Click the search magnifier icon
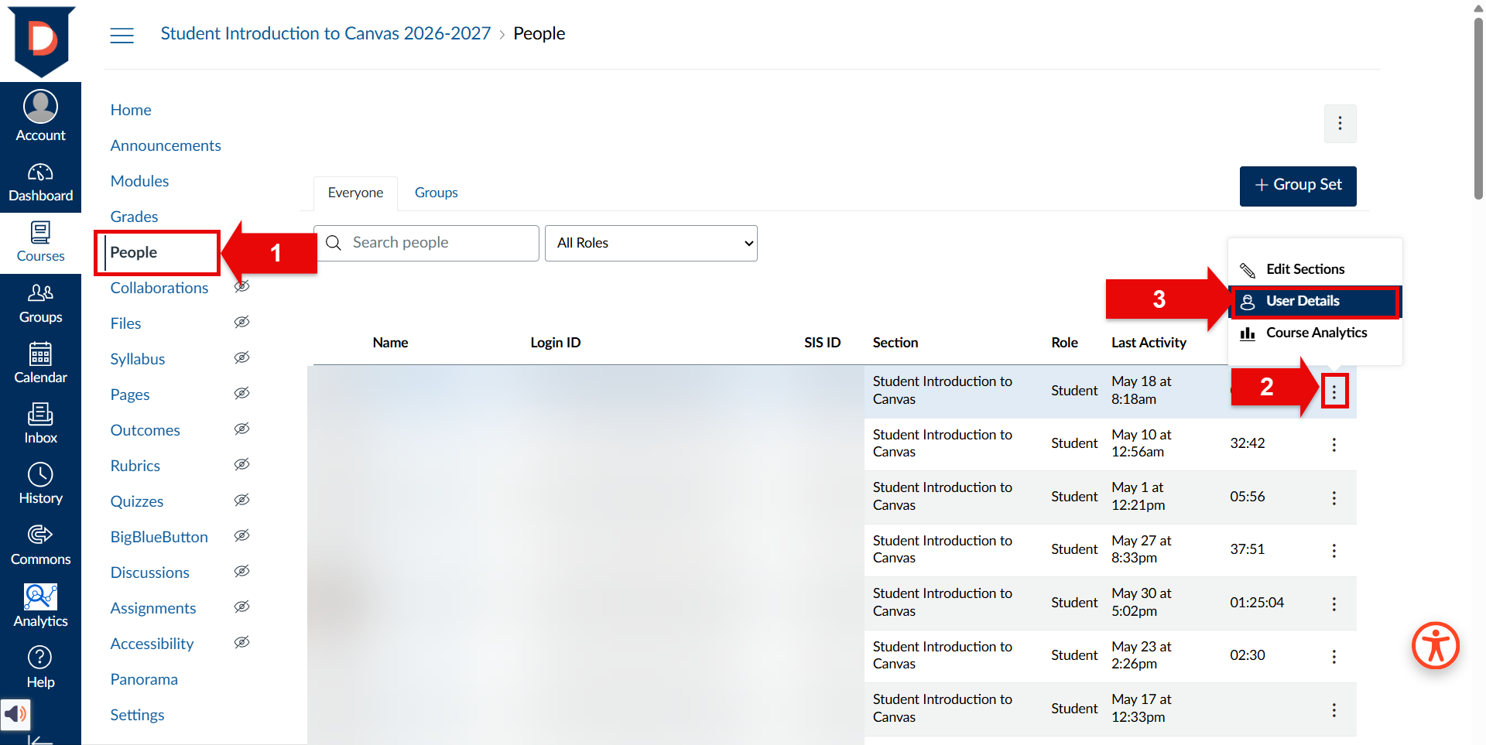1486x745 pixels. pos(334,243)
